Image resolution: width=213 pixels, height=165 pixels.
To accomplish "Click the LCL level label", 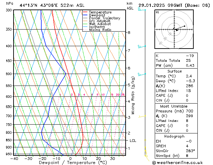I will point(133,140).
